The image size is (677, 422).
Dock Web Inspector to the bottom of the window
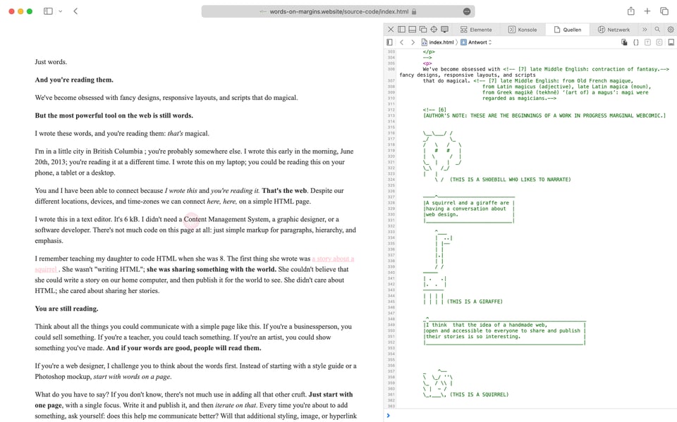coord(413,29)
